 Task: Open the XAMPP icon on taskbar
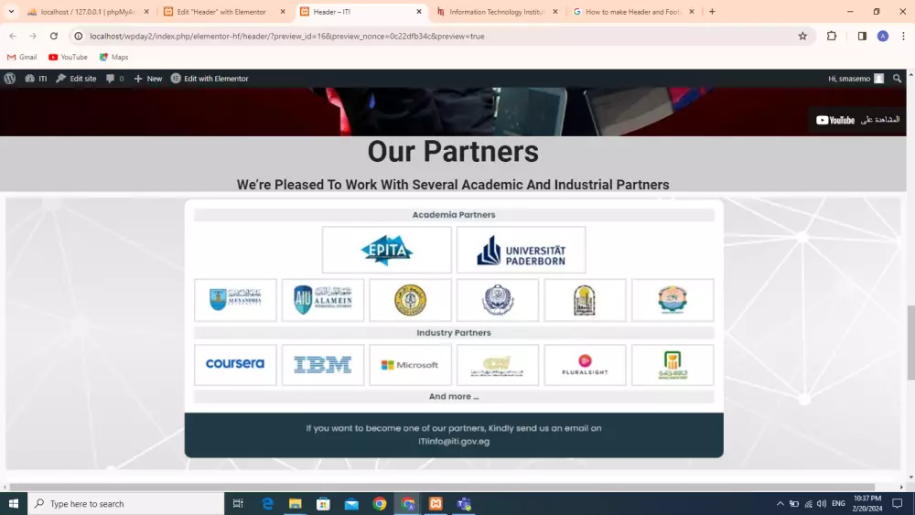point(436,503)
